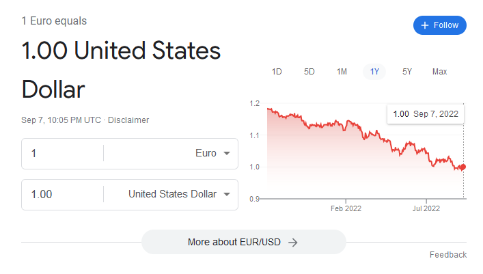
Task: Click the red data point marker on chart
Action: pos(463,167)
